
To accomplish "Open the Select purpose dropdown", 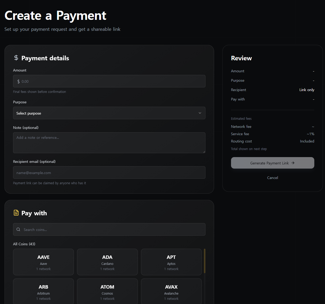I will 109,113.
